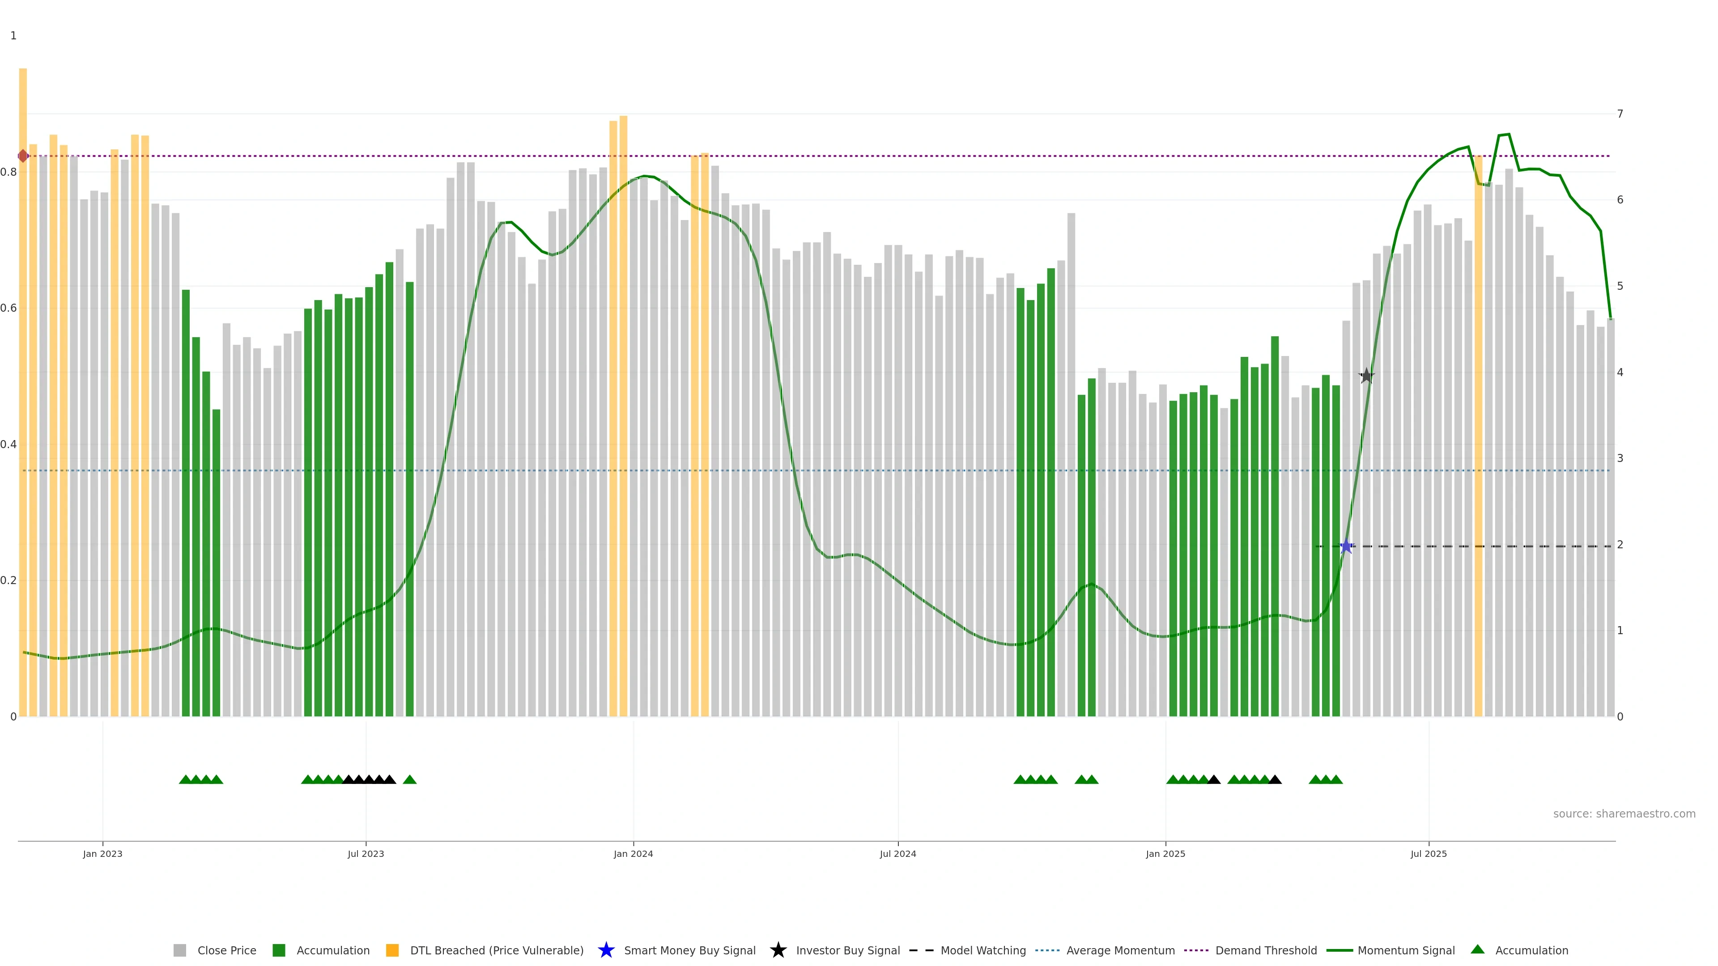Click the blue Smart Money Buy star on chart

(x=1346, y=546)
